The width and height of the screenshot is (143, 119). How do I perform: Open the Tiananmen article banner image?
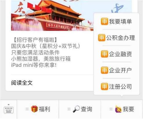pos(52,15)
